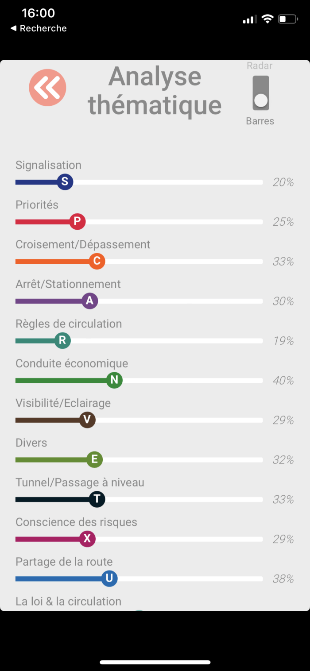Click the teal R circulation rules marker
The height and width of the screenshot is (671, 310).
tap(62, 340)
